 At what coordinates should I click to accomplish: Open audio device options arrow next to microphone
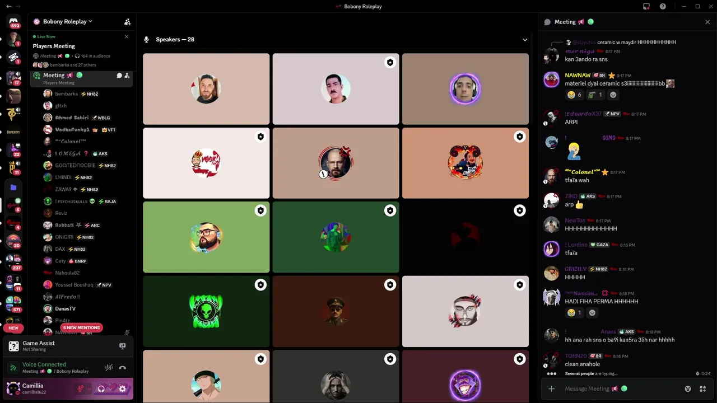pyautogui.click(x=89, y=388)
